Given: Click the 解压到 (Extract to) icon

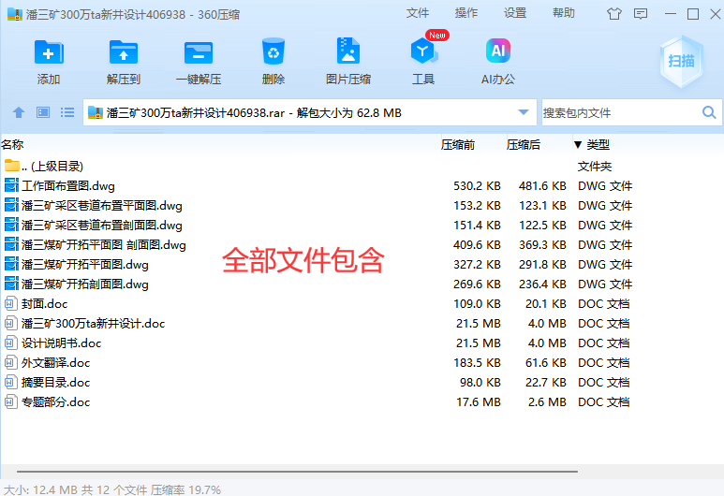Looking at the screenshot, I should (124, 51).
